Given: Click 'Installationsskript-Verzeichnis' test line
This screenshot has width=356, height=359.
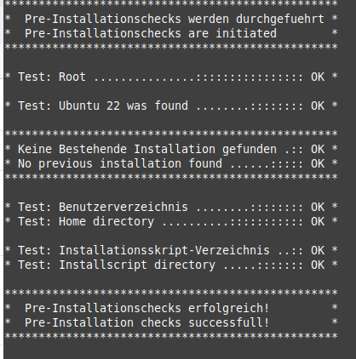Looking at the screenshot, I should click(x=171, y=250).
